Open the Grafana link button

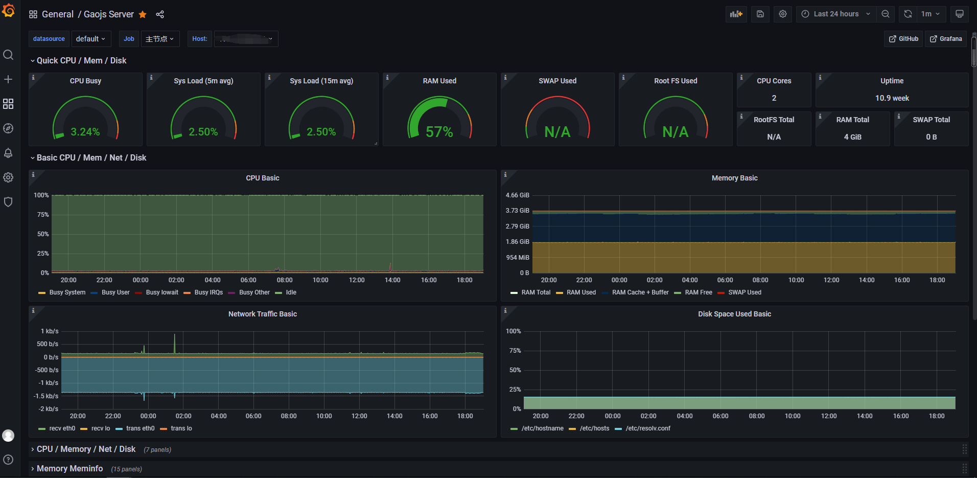pyautogui.click(x=946, y=39)
